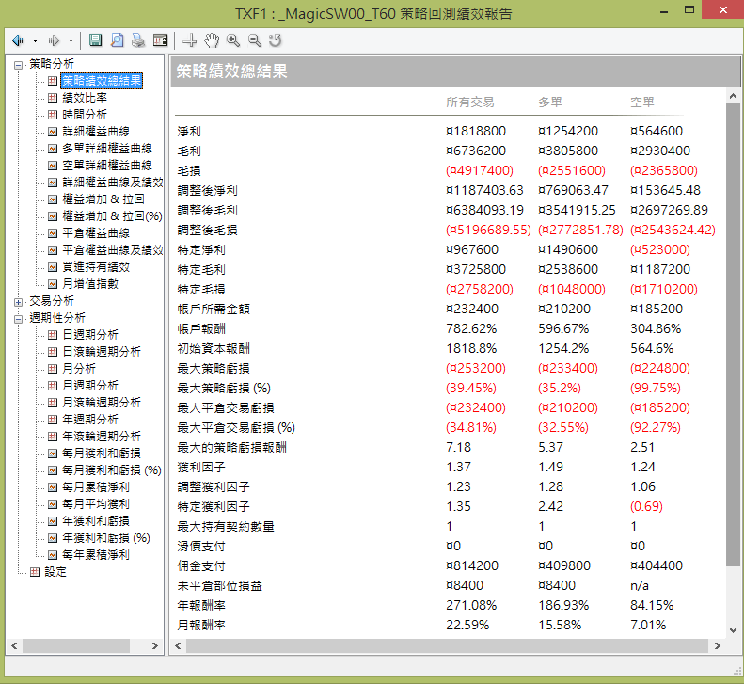Open 月週期分析 table
Screen dimensions: 744x684
click(90, 386)
